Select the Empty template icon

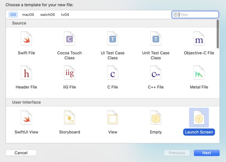point(156,118)
